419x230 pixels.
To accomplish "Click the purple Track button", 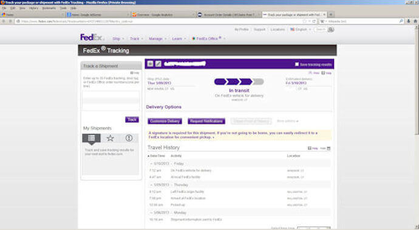I will (x=132, y=120).
